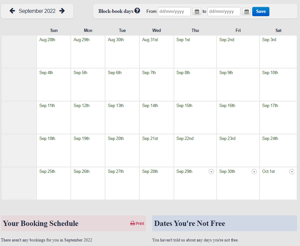Select the Aug 28th calendar cell
Image resolution: width=300 pixels, height=246 pixels.
[54, 52]
